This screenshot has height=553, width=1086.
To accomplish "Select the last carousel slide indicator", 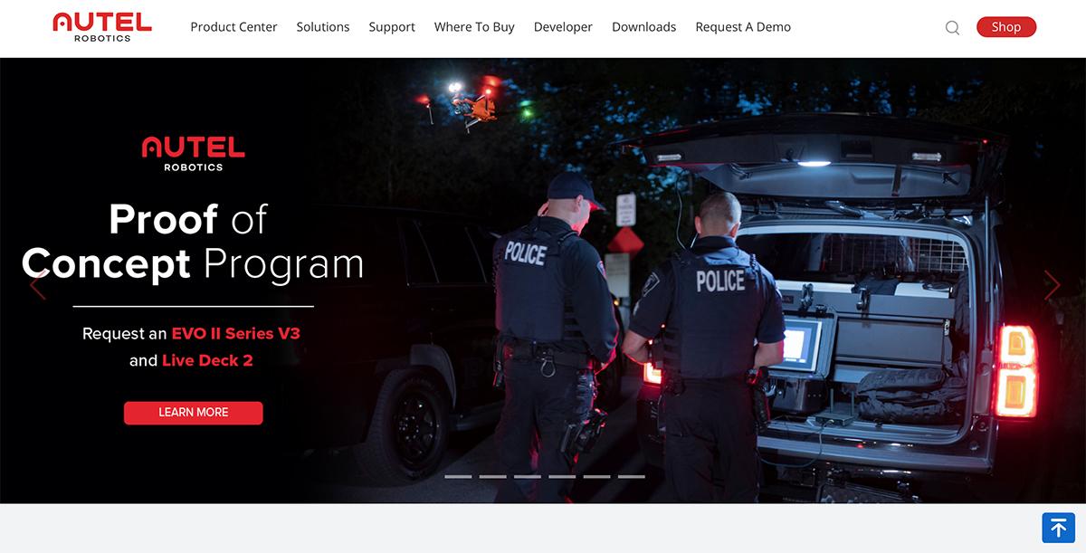I will point(632,476).
